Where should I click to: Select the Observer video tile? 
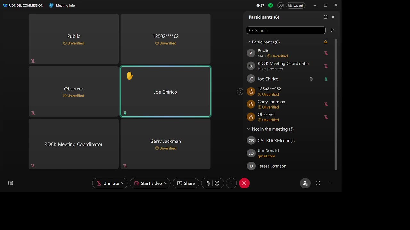click(74, 91)
